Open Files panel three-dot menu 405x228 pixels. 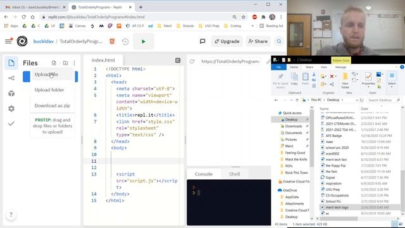click(75, 63)
